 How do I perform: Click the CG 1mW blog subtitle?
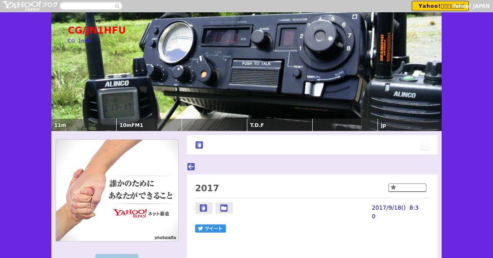(x=79, y=41)
